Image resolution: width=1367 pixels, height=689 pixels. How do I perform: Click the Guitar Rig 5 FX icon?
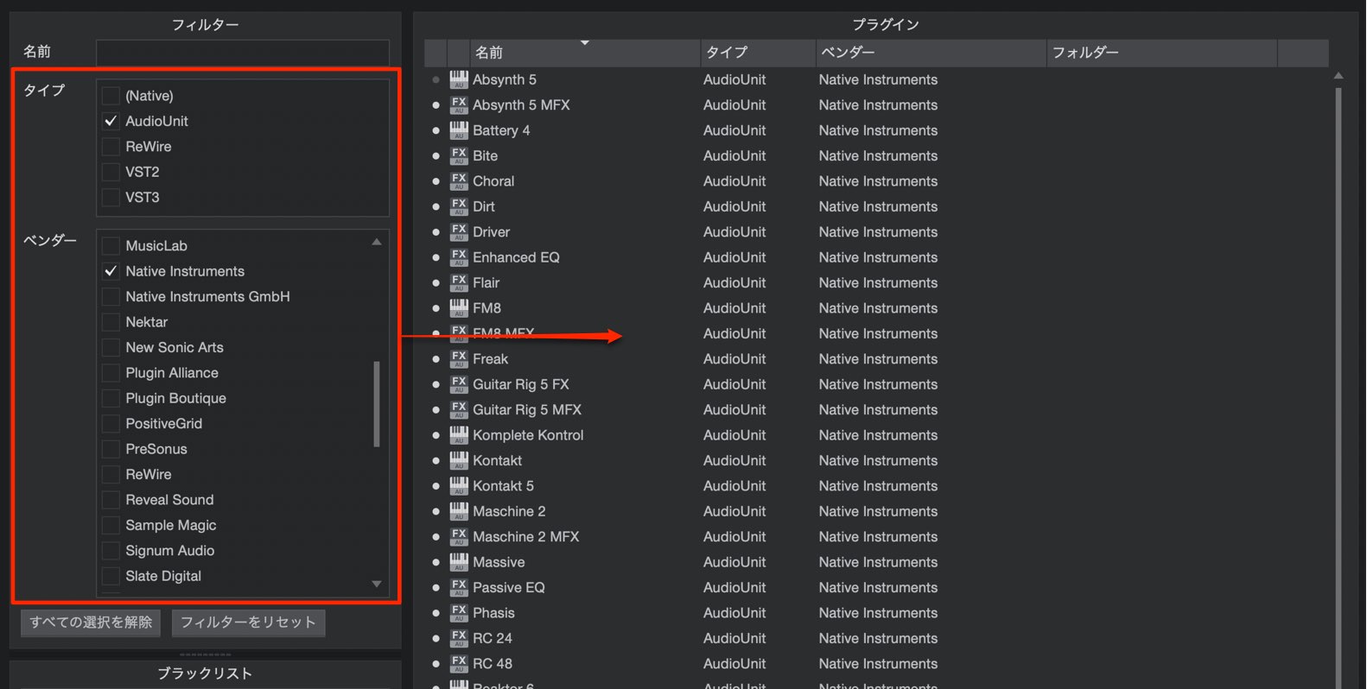point(459,384)
